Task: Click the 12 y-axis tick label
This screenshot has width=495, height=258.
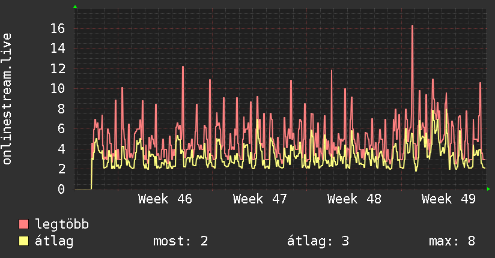Action: 58,69
